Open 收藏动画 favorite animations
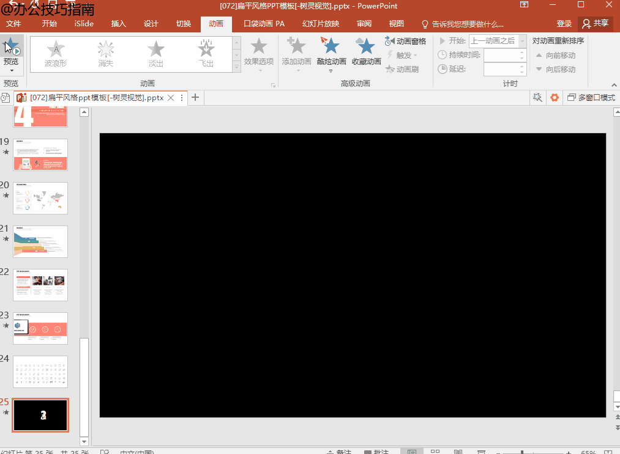The height and width of the screenshot is (454, 620). click(x=366, y=52)
